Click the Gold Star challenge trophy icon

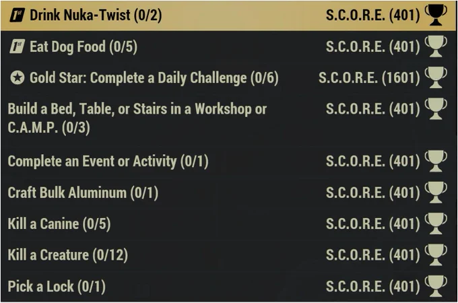[436, 77]
